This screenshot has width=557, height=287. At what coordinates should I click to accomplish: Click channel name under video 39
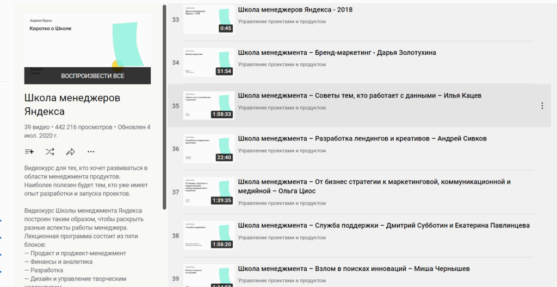pos(282,280)
